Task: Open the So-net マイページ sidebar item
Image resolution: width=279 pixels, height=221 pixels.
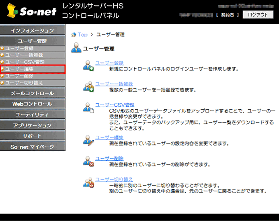Action: pos(32,147)
